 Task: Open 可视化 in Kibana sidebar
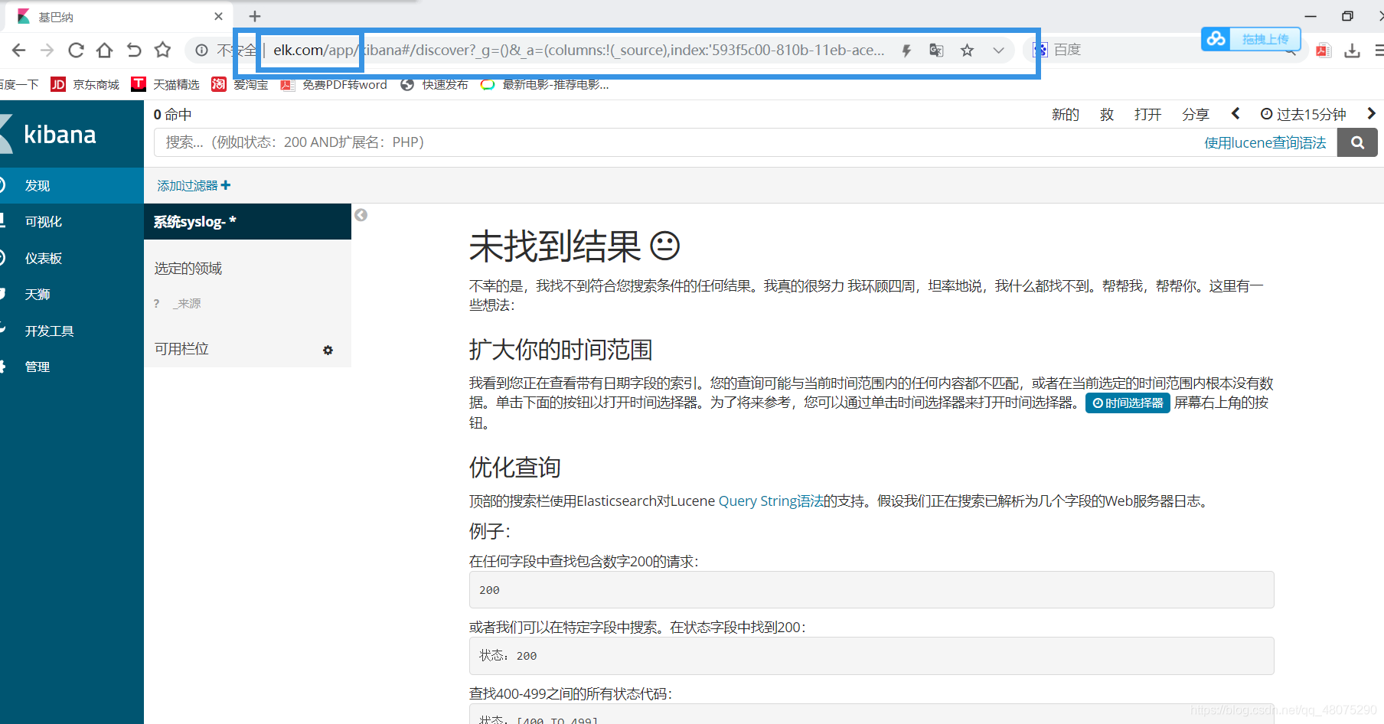point(72,222)
